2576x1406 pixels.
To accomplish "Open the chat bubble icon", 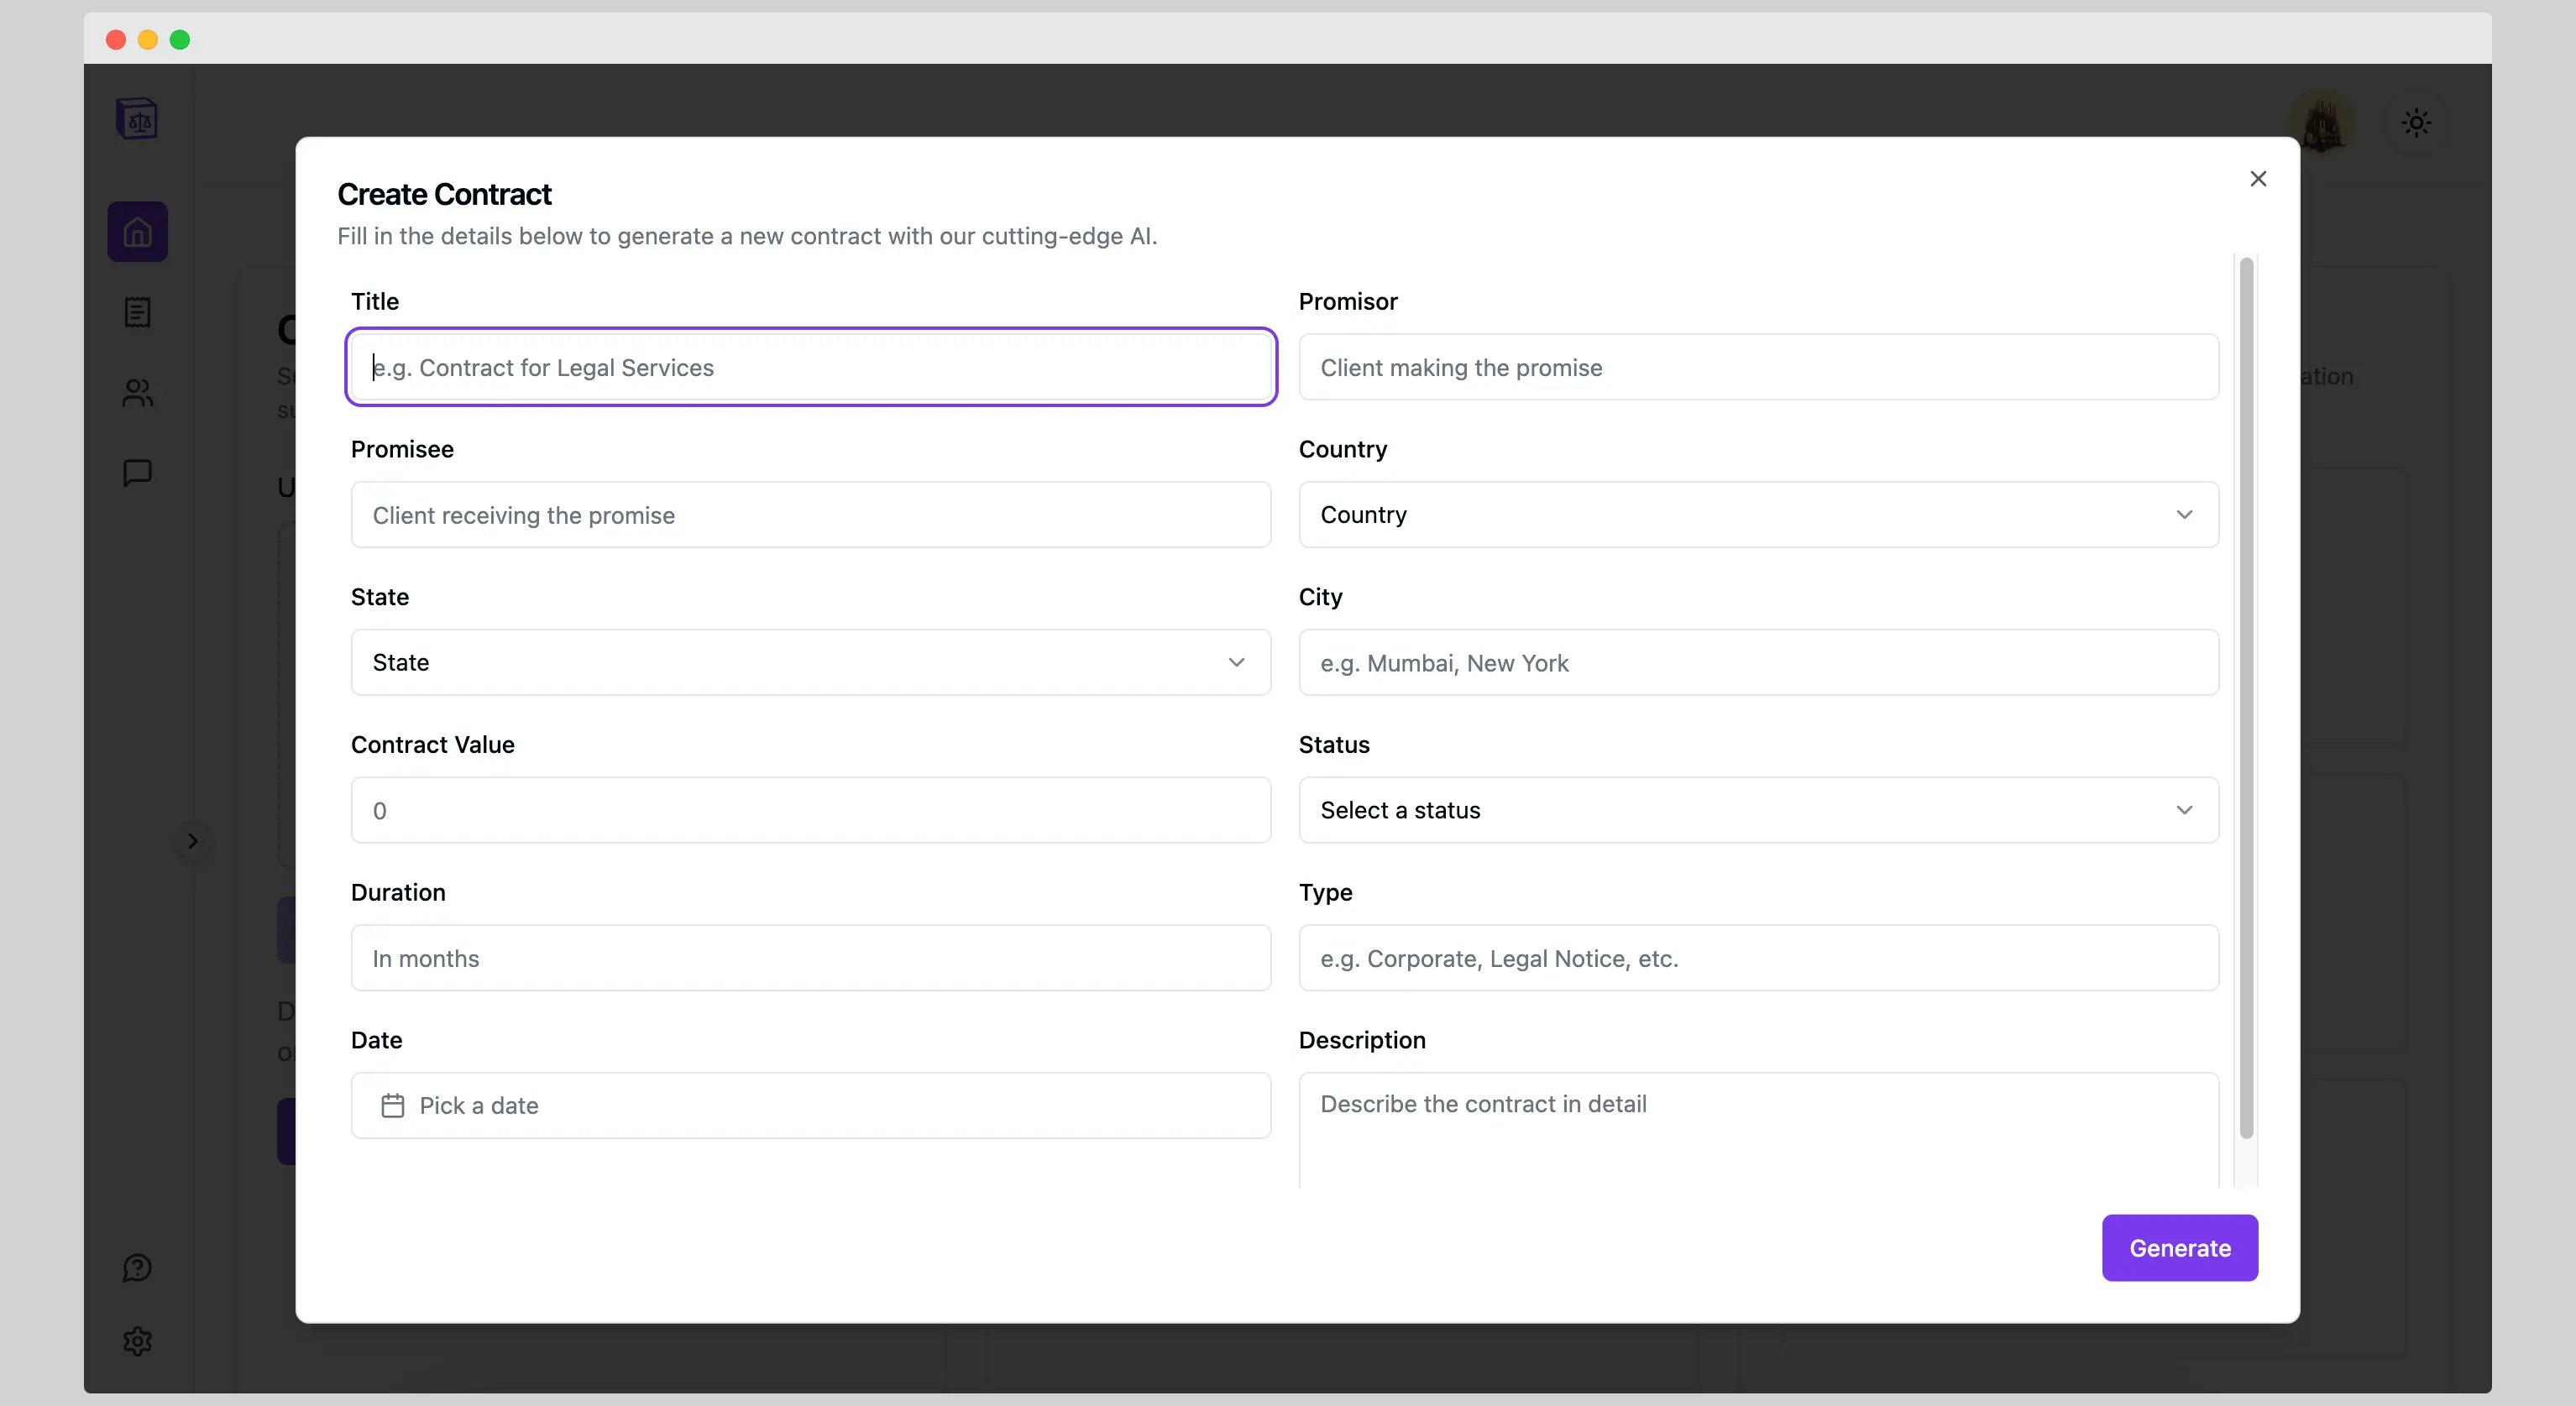I will pos(137,472).
